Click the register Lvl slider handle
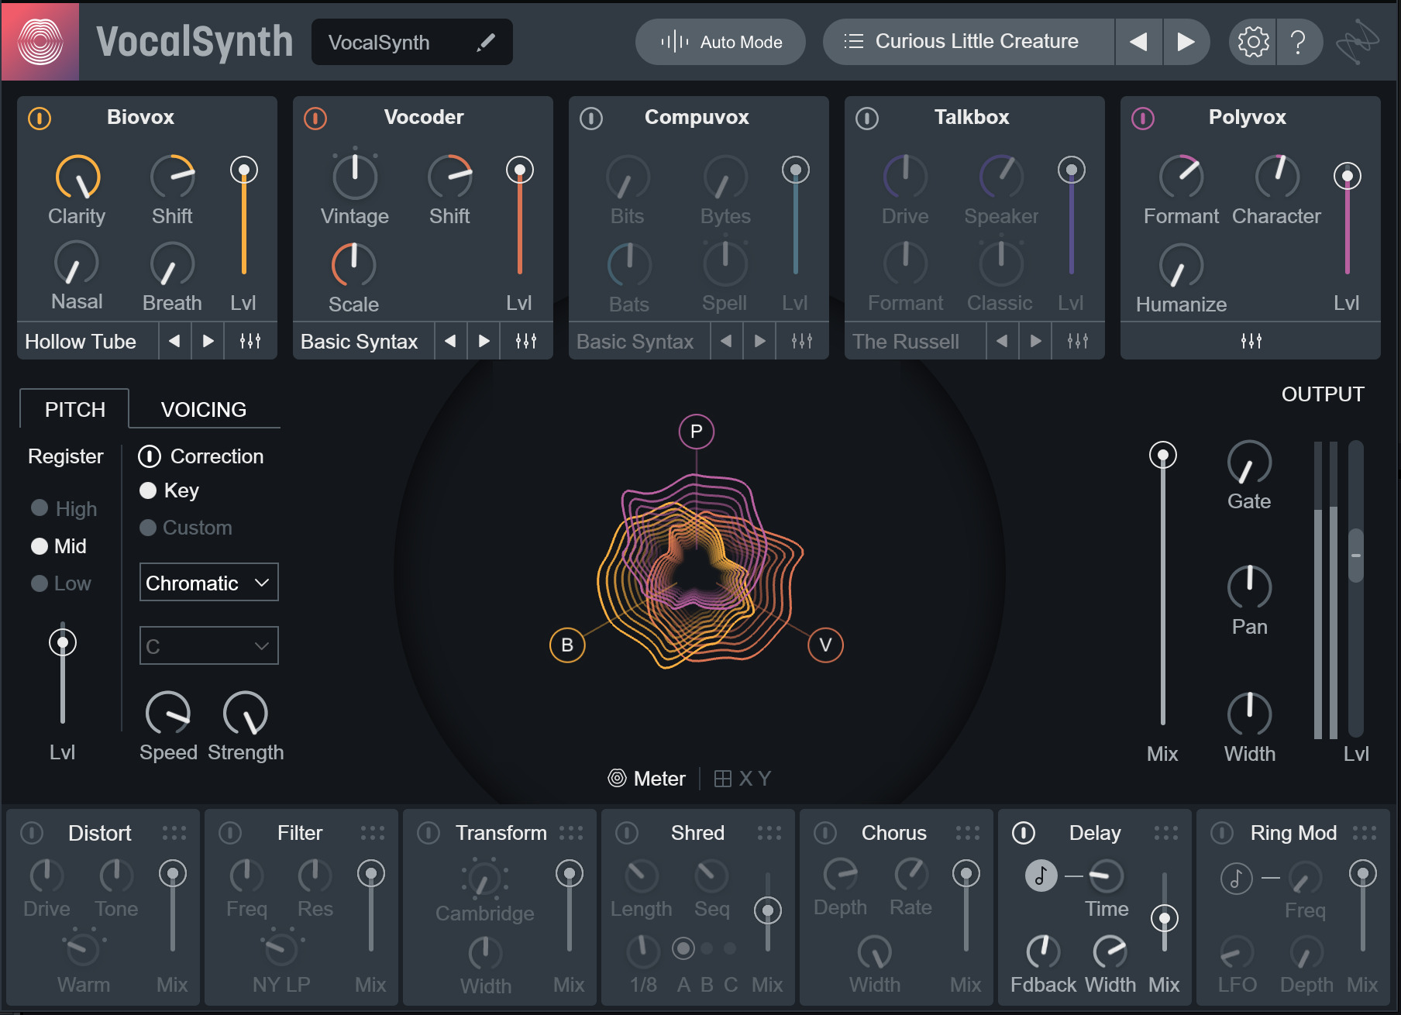 point(63,642)
